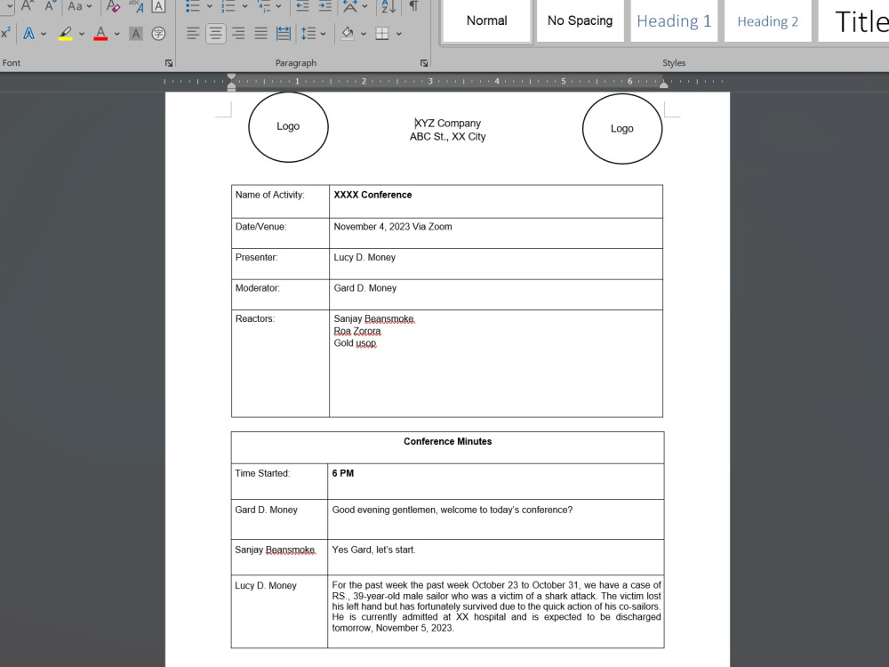Increase the paragraph indent
Viewport: 889px width, 667px height.
(324, 6)
